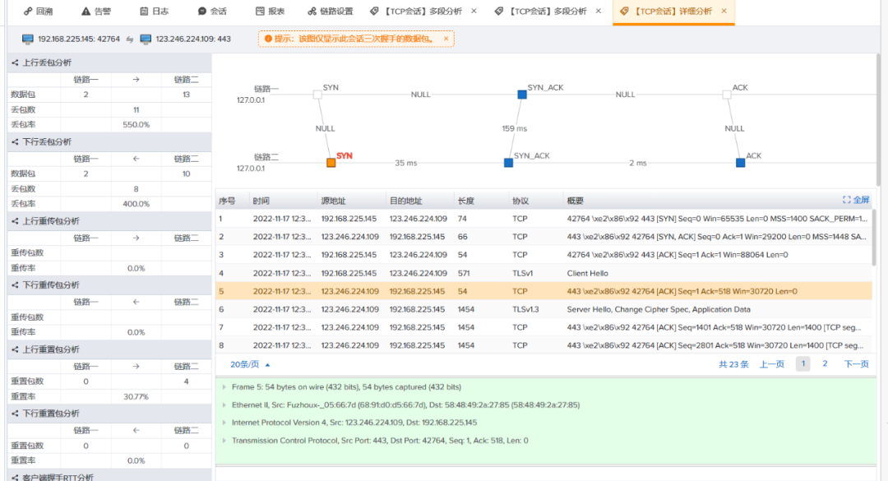This screenshot has width=888, height=481.
Task: Select the blue ACK node on 链路二
Action: point(740,163)
